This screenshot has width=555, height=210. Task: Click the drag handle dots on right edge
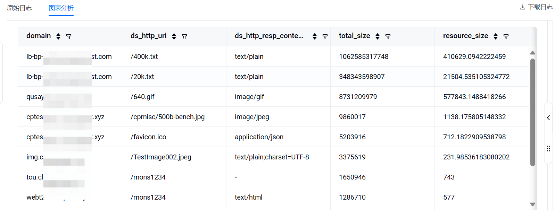point(548,149)
